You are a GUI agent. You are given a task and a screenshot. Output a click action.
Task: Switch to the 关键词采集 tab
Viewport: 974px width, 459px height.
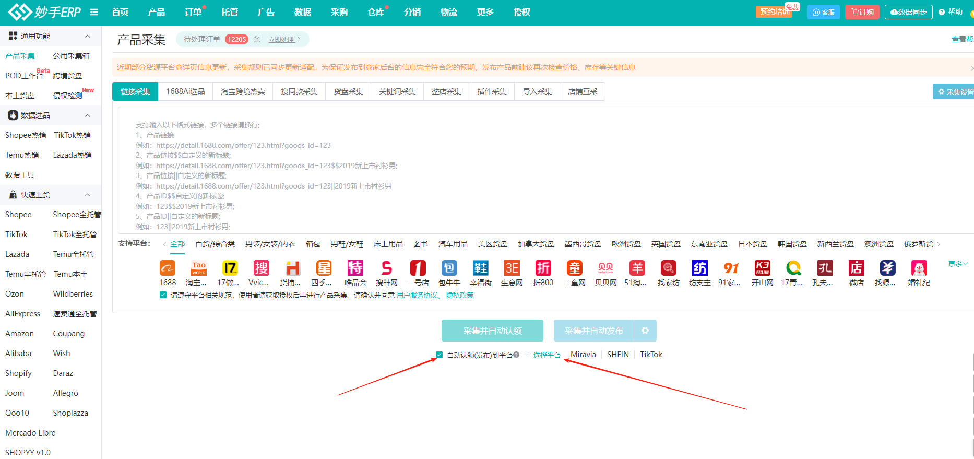click(x=397, y=91)
